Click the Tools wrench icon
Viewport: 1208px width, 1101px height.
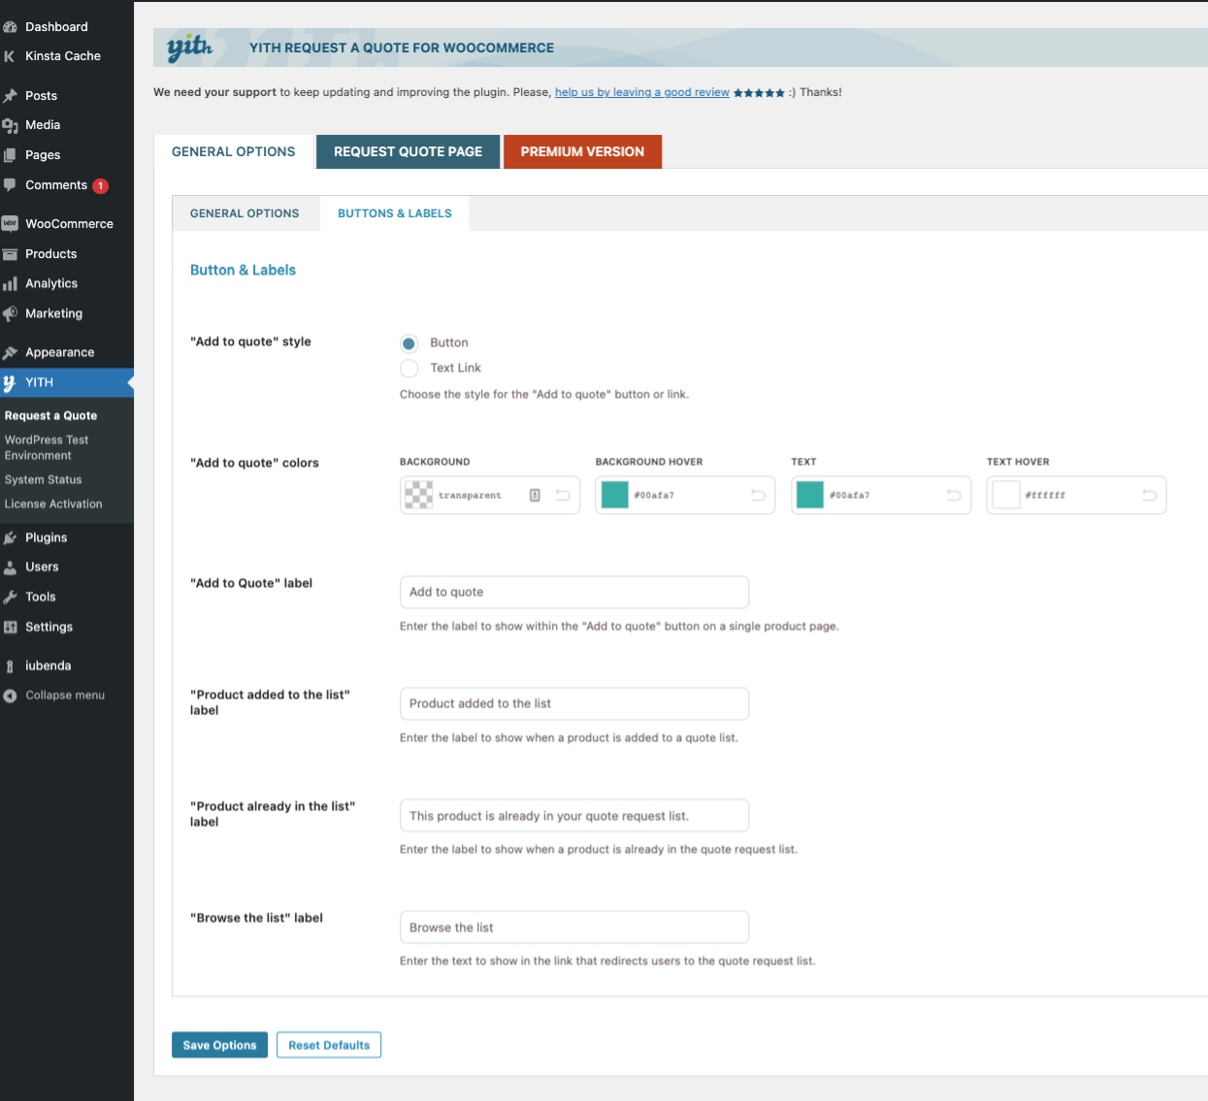click(x=10, y=598)
